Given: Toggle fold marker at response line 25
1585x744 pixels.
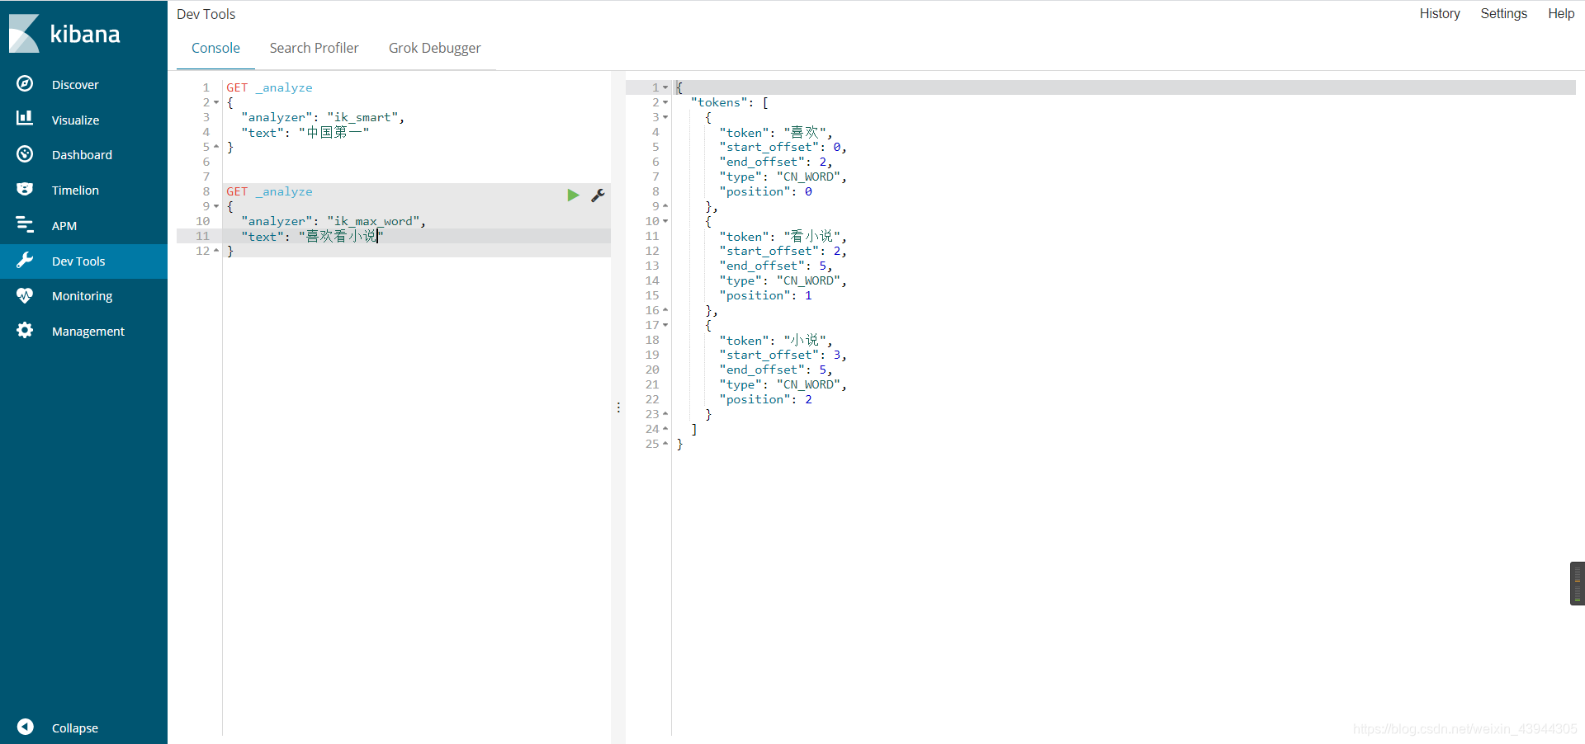Looking at the screenshot, I should (x=665, y=444).
